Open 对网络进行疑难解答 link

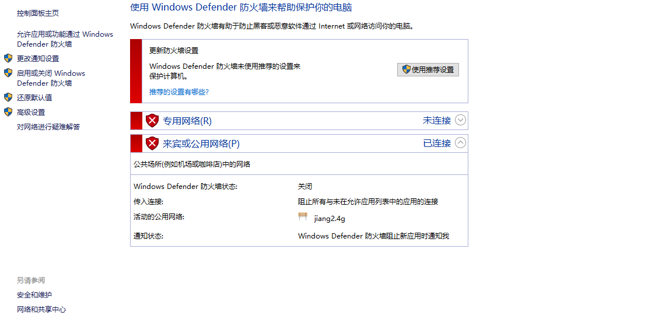point(48,127)
